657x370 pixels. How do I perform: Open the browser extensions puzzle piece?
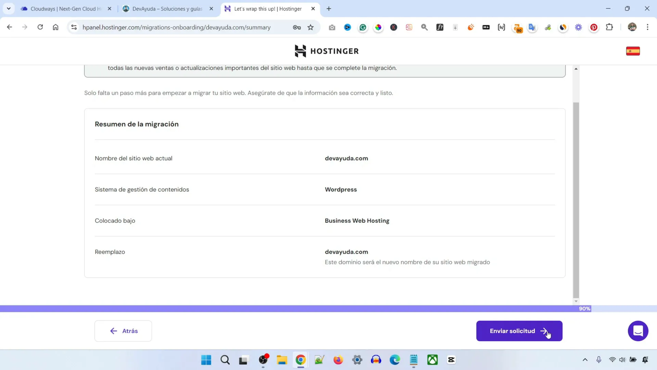(609, 27)
